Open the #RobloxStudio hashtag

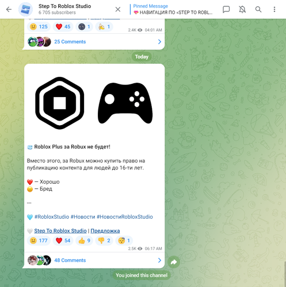click(x=52, y=217)
